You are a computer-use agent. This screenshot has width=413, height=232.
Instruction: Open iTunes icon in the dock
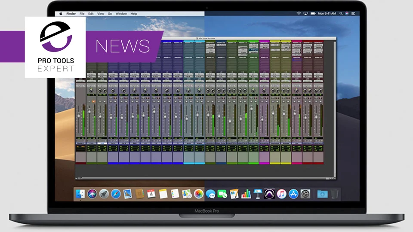click(281, 194)
